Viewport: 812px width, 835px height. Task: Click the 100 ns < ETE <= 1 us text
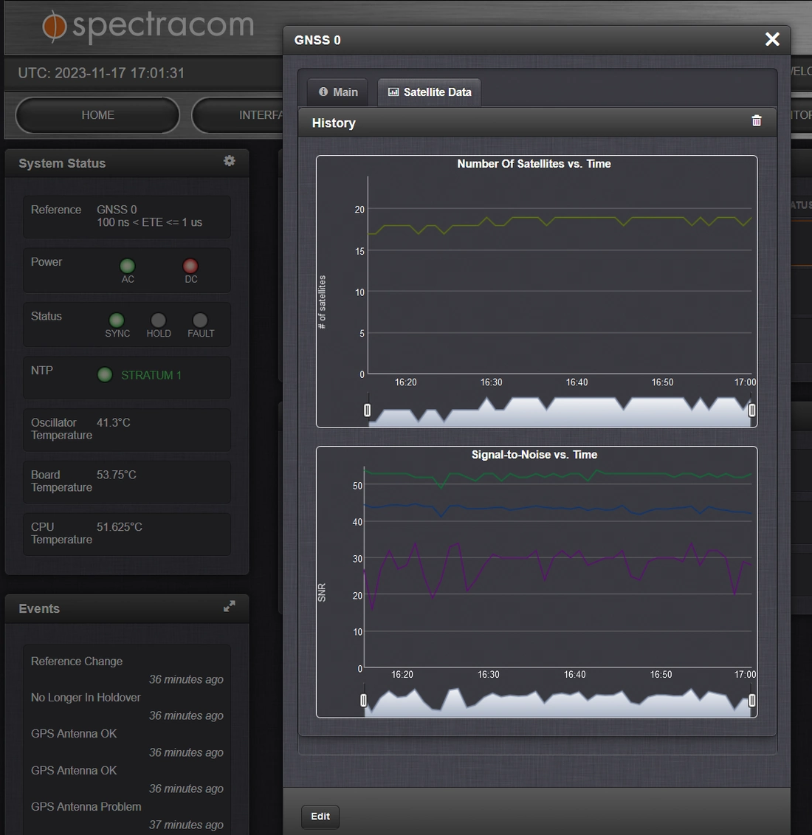[150, 222]
